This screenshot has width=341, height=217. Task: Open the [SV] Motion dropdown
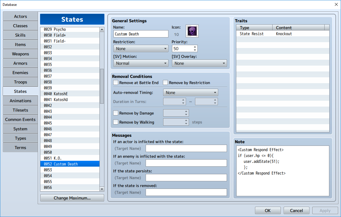click(x=141, y=63)
